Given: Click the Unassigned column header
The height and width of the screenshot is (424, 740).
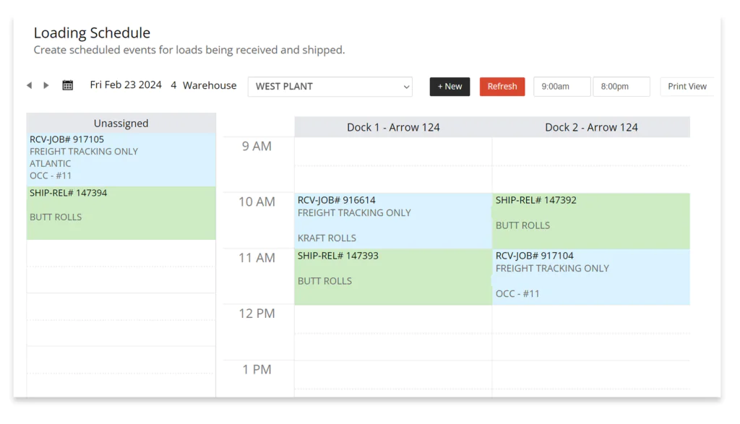Looking at the screenshot, I should pos(121,123).
